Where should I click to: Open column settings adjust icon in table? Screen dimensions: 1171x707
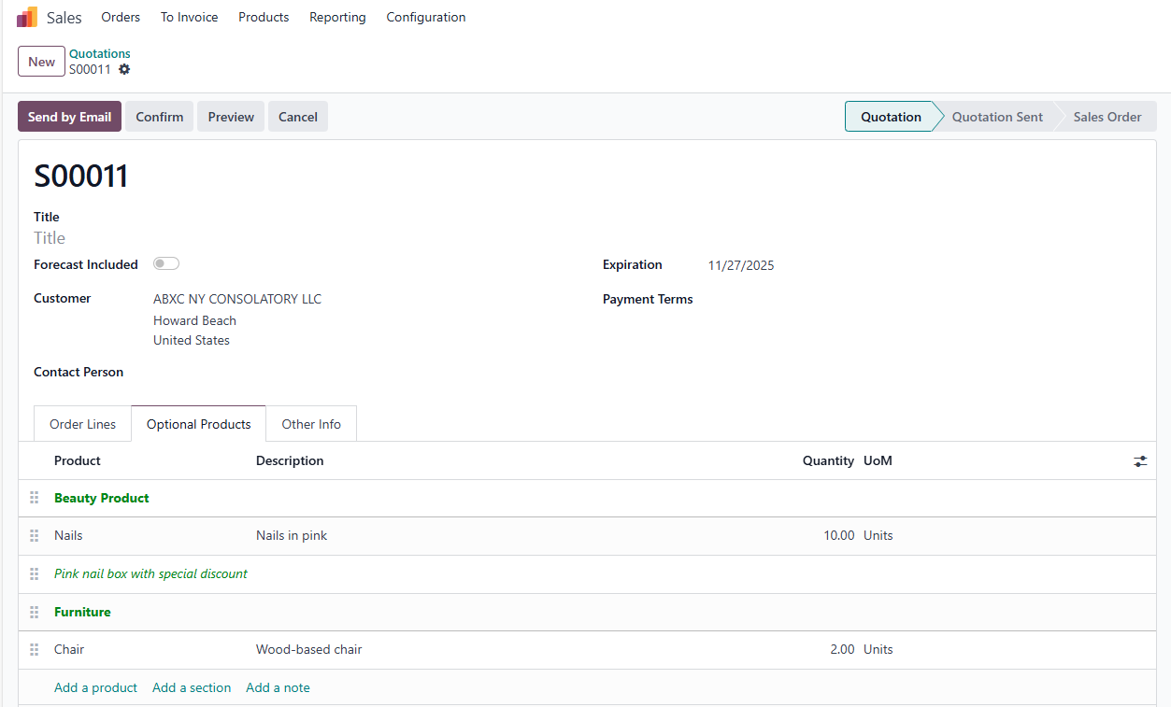point(1140,461)
